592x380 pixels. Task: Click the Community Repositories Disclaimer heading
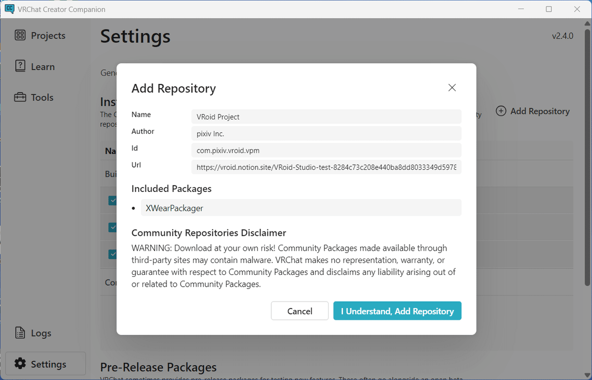[x=209, y=232]
